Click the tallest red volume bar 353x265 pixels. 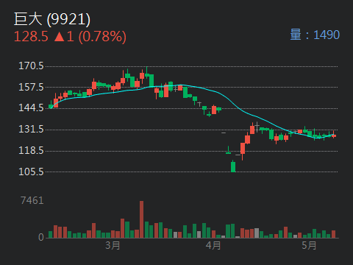coord(141,219)
